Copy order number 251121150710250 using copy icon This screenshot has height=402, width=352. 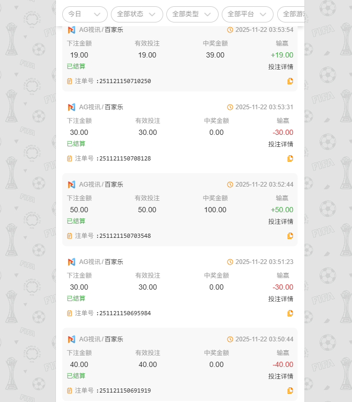(x=290, y=81)
